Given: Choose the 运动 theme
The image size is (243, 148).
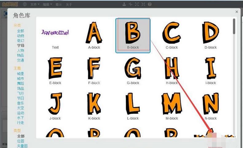Looking at the screenshot, I should (21, 113).
